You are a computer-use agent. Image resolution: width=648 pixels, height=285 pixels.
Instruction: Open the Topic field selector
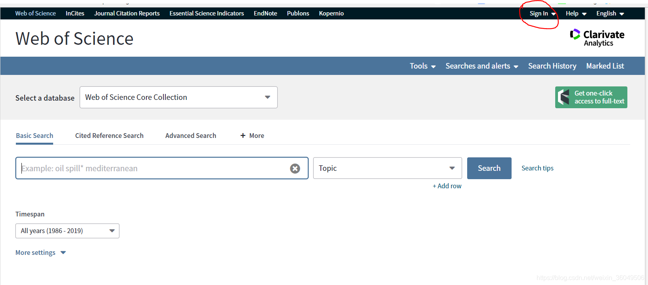[x=387, y=168]
